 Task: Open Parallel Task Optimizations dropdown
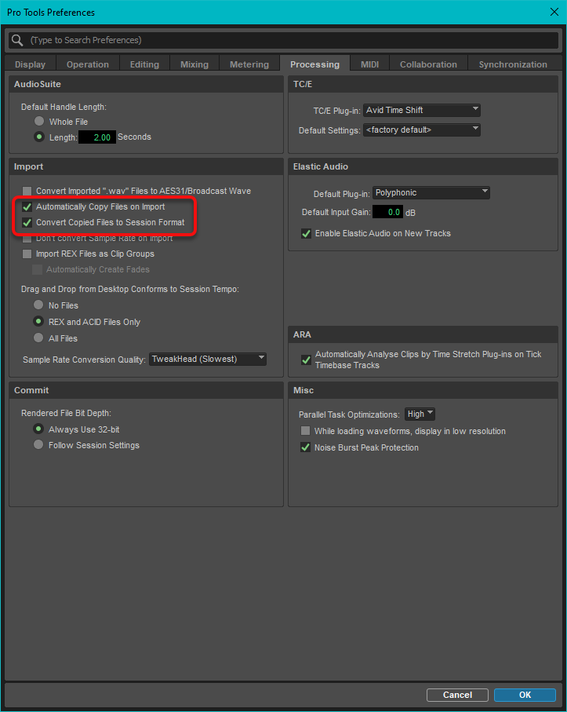coord(420,414)
